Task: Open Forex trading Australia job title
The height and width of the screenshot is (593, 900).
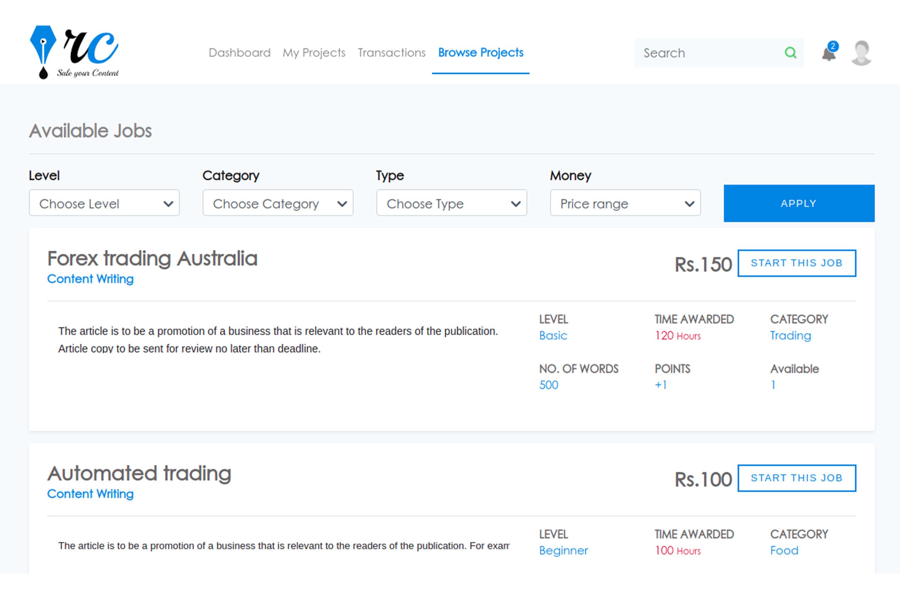Action: 152,259
